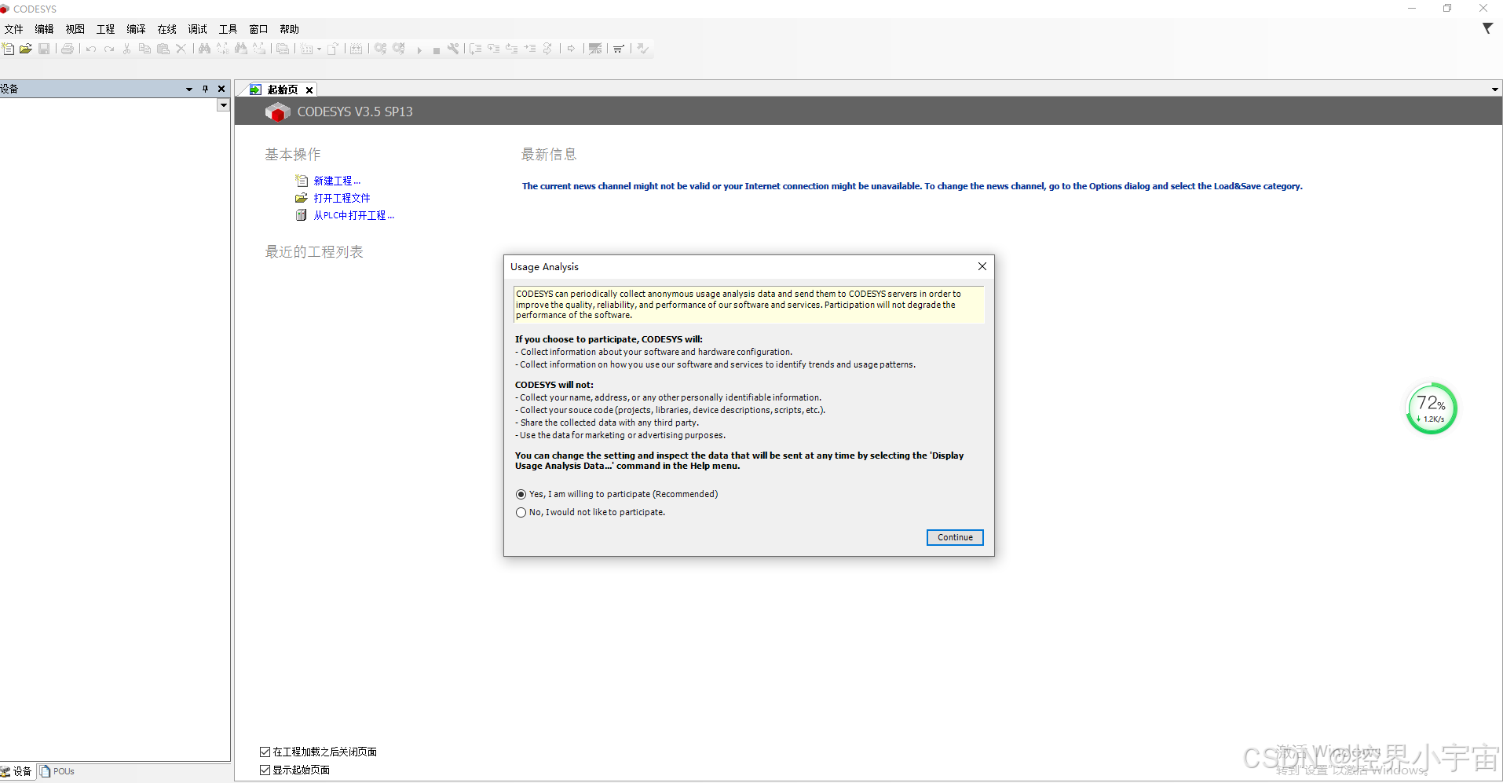Open the 编译 (Build) menu
Screen dimensions: 1503x783
(x=137, y=29)
